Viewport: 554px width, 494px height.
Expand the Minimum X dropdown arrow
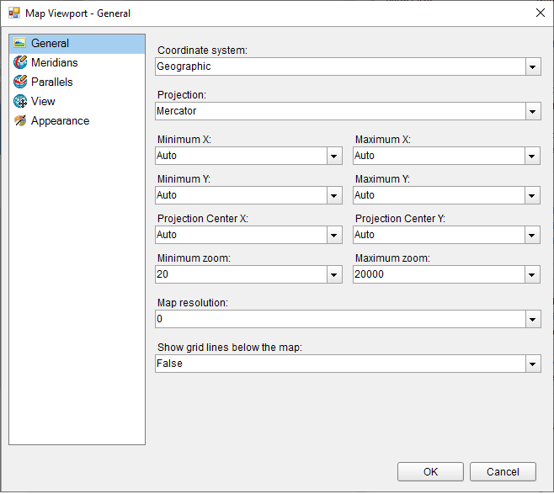(334, 156)
